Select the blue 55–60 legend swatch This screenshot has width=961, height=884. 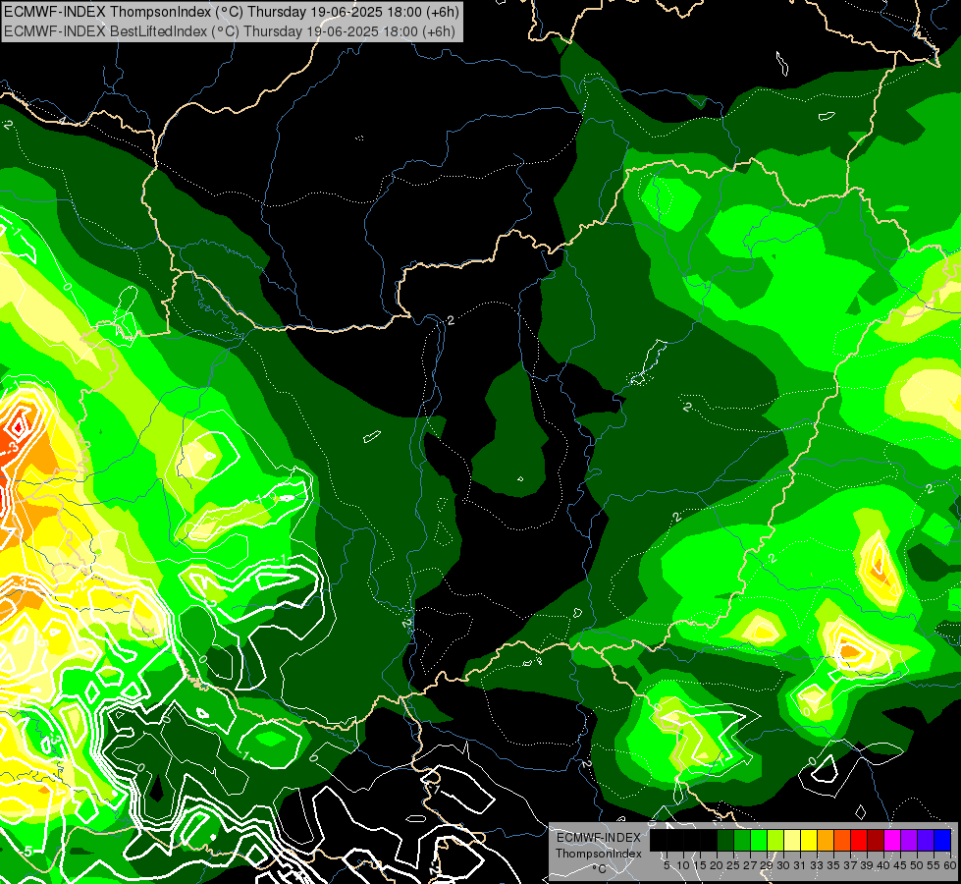(942, 840)
